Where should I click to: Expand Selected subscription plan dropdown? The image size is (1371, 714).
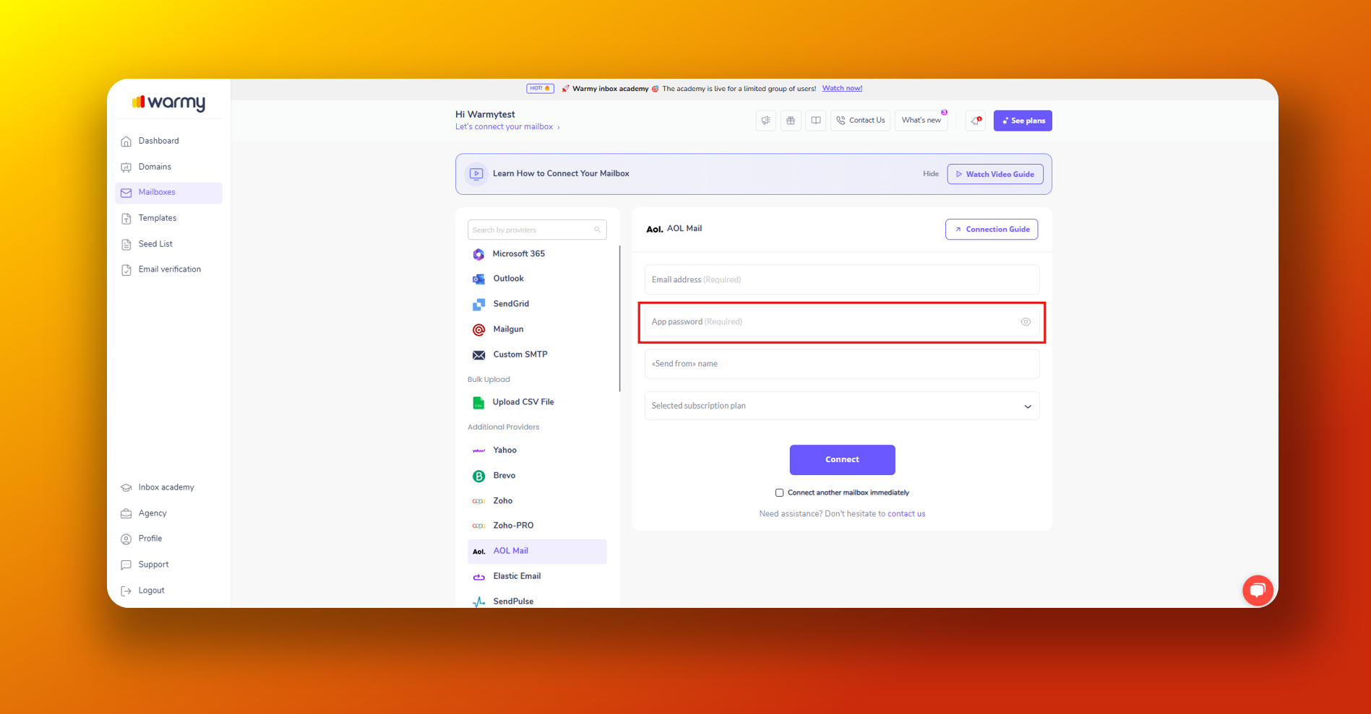tap(842, 406)
